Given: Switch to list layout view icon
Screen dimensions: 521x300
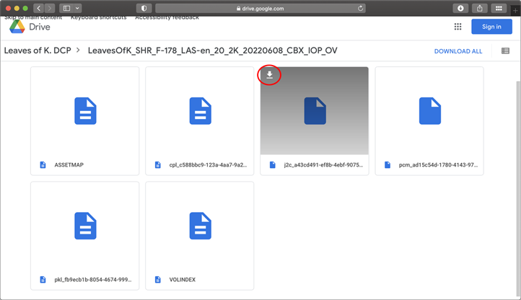Looking at the screenshot, I should (505, 51).
